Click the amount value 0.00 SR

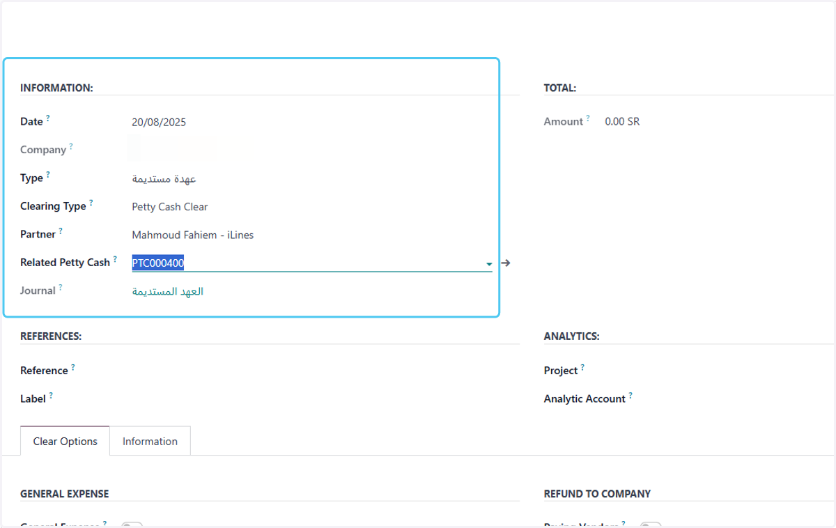tap(622, 122)
